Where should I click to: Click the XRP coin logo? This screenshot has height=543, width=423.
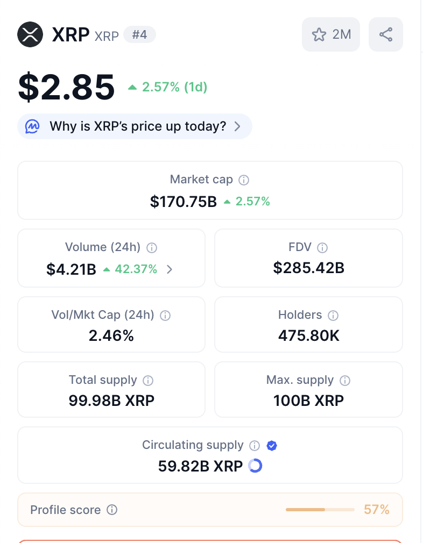[30, 35]
